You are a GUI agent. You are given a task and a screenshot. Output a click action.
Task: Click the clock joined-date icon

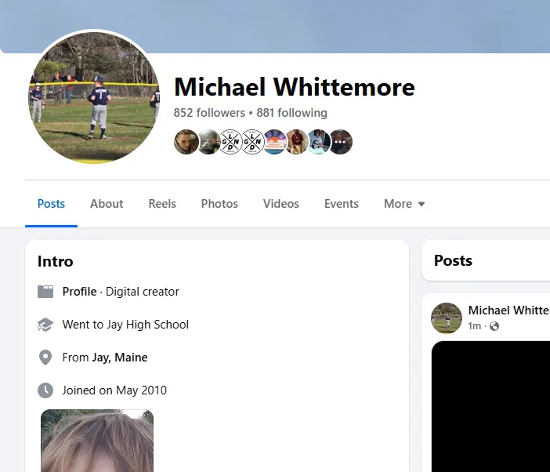45,390
